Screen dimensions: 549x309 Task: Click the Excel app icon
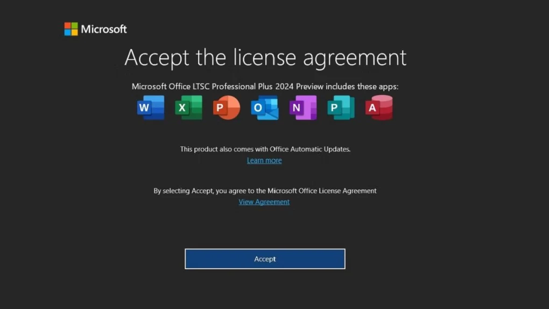click(x=189, y=108)
